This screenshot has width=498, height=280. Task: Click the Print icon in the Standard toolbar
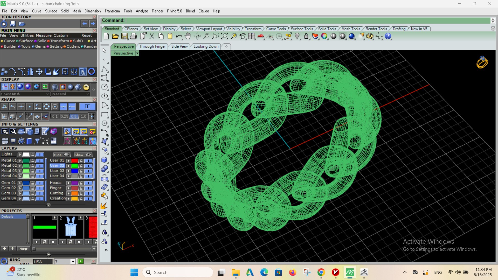pos(133,36)
